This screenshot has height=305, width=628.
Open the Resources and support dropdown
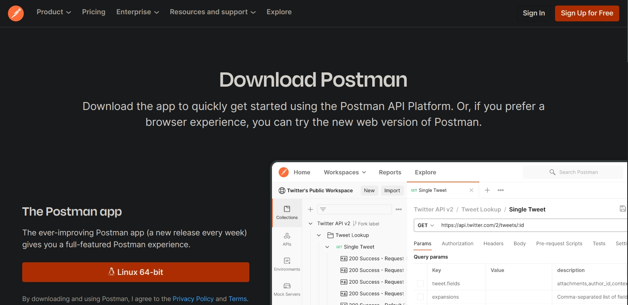(213, 12)
